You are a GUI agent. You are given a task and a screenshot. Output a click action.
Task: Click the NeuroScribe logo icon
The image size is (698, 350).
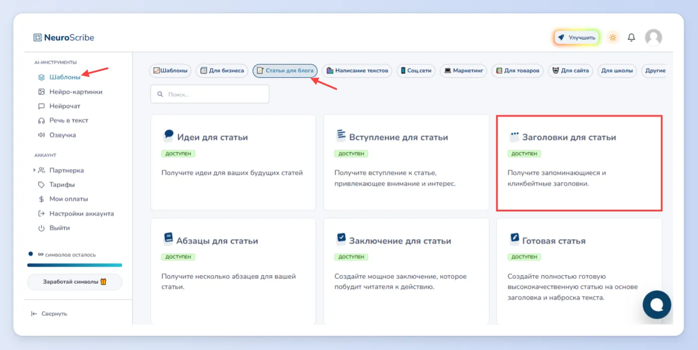coord(37,37)
